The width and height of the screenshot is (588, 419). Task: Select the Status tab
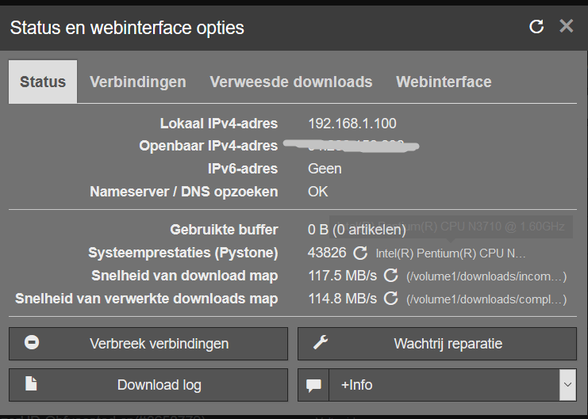tap(43, 82)
